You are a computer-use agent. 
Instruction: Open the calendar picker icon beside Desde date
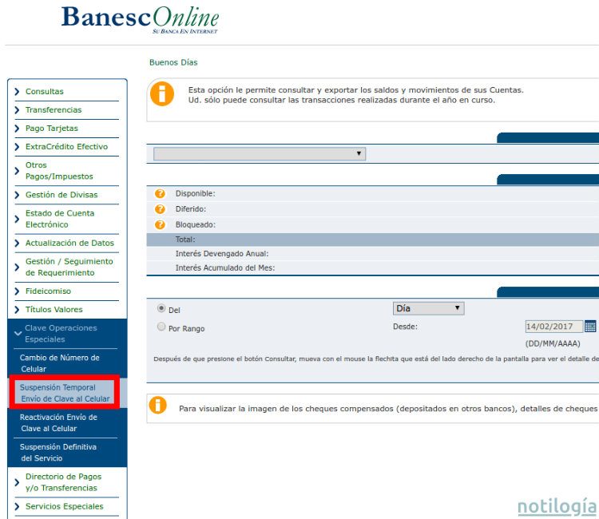(x=590, y=327)
